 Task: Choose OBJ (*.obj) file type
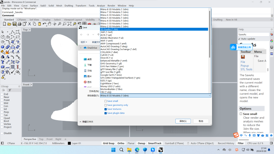(x=106, y=92)
